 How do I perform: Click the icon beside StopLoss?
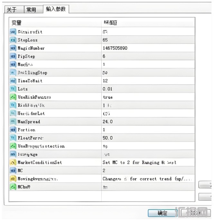pyautogui.click(x=13, y=40)
